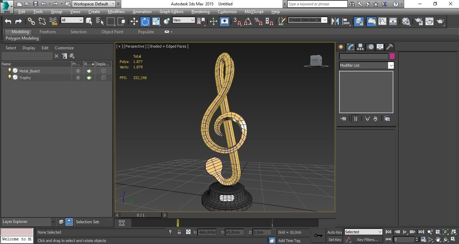The height and width of the screenshot is (244, 459).
Task: Open the Help button dropdown in title bar
Action: pyautogui.click(x=402, y=4)
